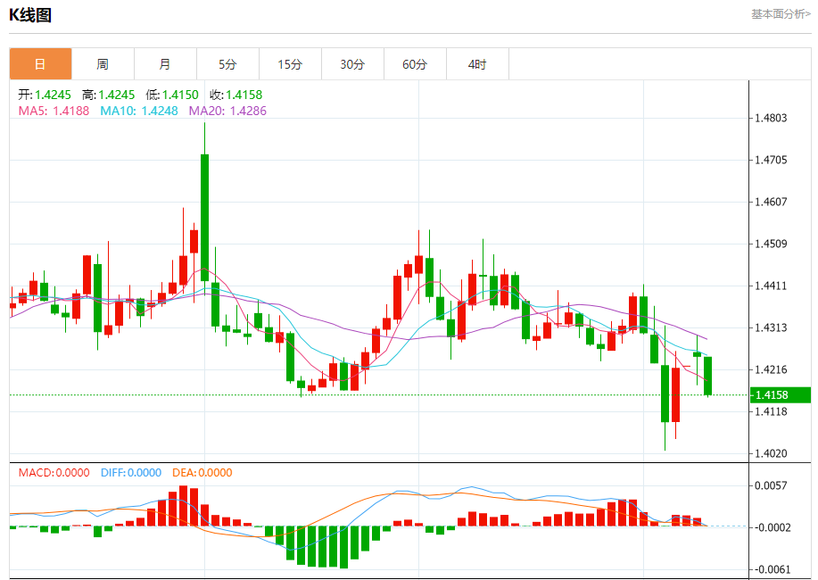Click the low price 低:1.4150
Viewport: 818px width, 580px height.
tap(172, 95)
